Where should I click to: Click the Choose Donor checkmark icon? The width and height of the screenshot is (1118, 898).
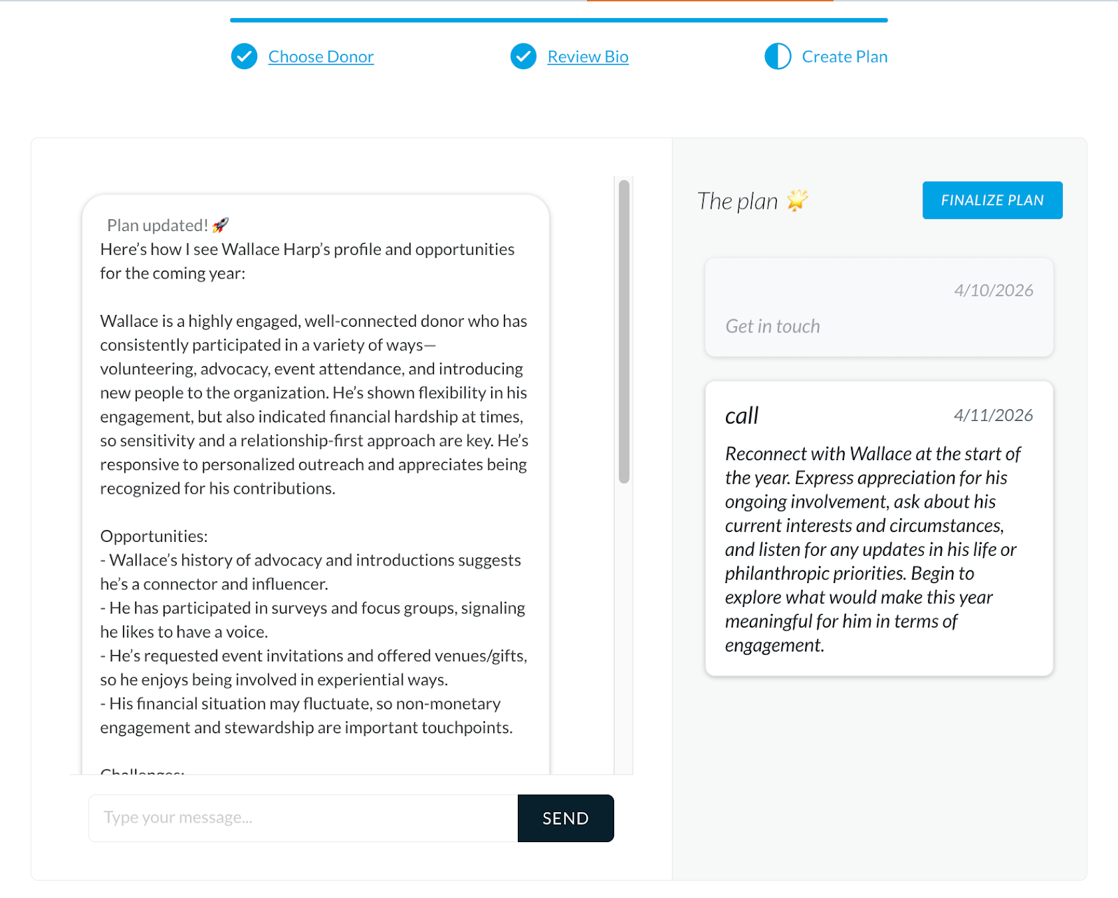(x=244, y=57)
